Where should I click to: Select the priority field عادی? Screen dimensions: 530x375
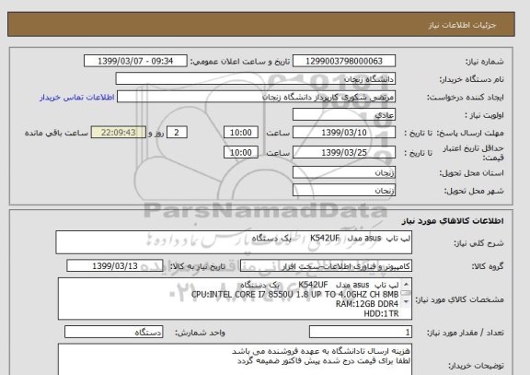tap(344, 115)
